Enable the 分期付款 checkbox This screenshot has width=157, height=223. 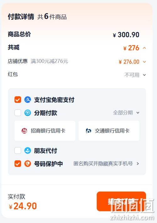pyautogui.click(x=18, y=113)
